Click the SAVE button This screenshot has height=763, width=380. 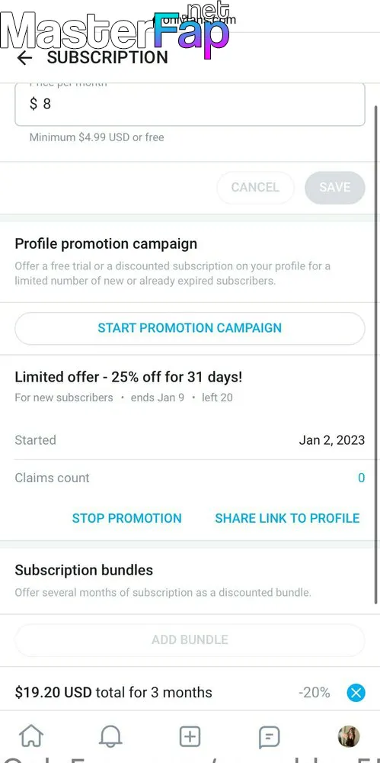coord(335,188)
